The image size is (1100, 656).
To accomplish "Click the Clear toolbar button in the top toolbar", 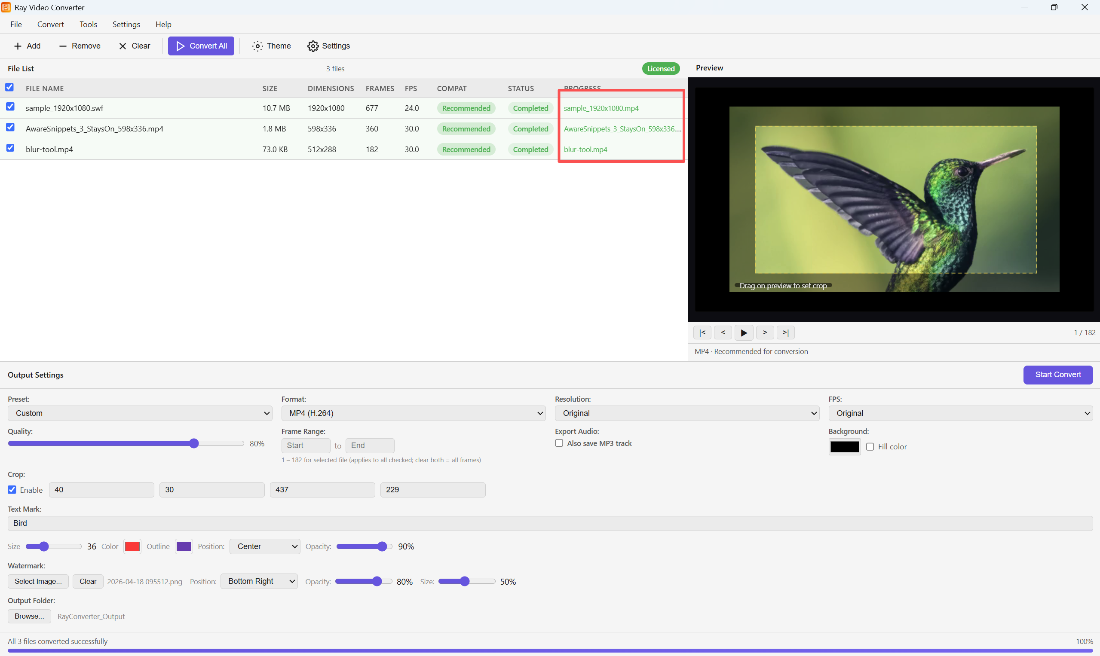I will pyautogui.click(x=135, y=46).
